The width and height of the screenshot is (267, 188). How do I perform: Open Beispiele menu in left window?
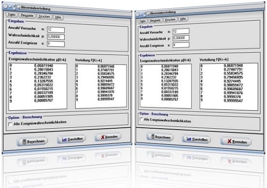click(27, 15)
